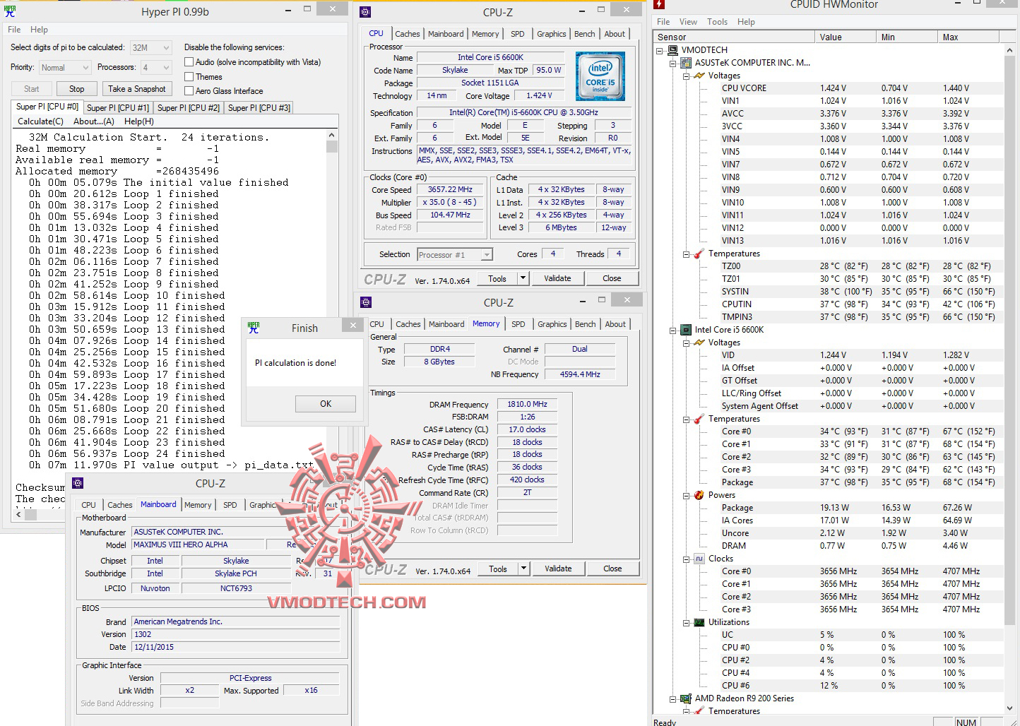The height and width of the screenshot is (726, 1020).
Task: Open Tools dropdown arrow in CPU-Z processor window
Action: pyautogui.click(x=523, y=278)
